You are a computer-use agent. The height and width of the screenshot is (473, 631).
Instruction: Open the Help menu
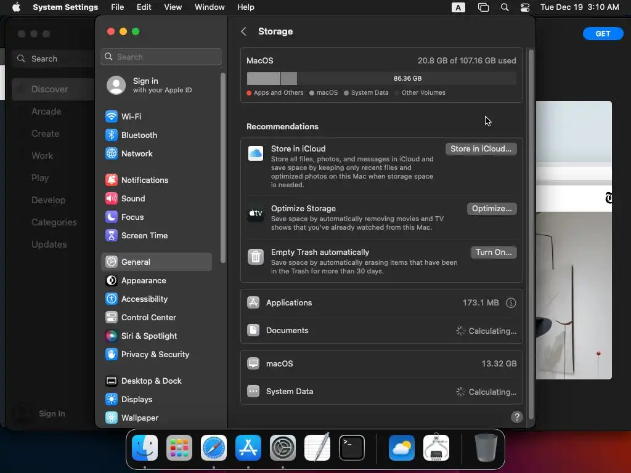point(245,7)
